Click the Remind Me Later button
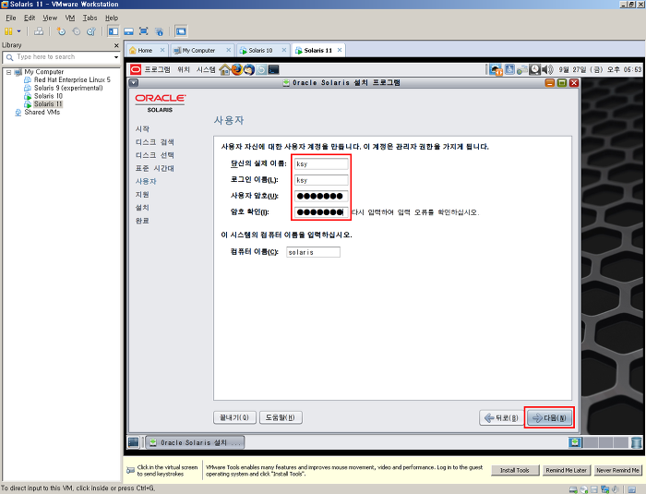The image size is (646, 494). [x=566, y=470]
